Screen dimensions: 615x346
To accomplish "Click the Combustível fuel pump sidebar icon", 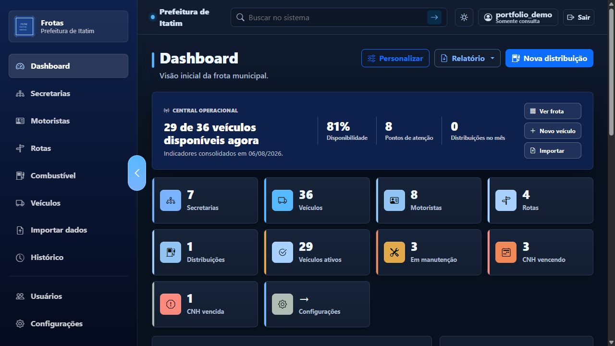I will (20, 175).
